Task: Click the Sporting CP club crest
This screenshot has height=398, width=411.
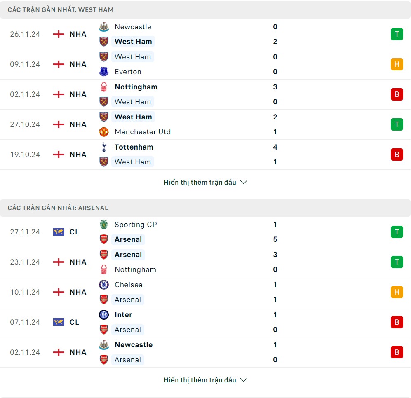Action: pyautogui.click(x=104, y=225)
